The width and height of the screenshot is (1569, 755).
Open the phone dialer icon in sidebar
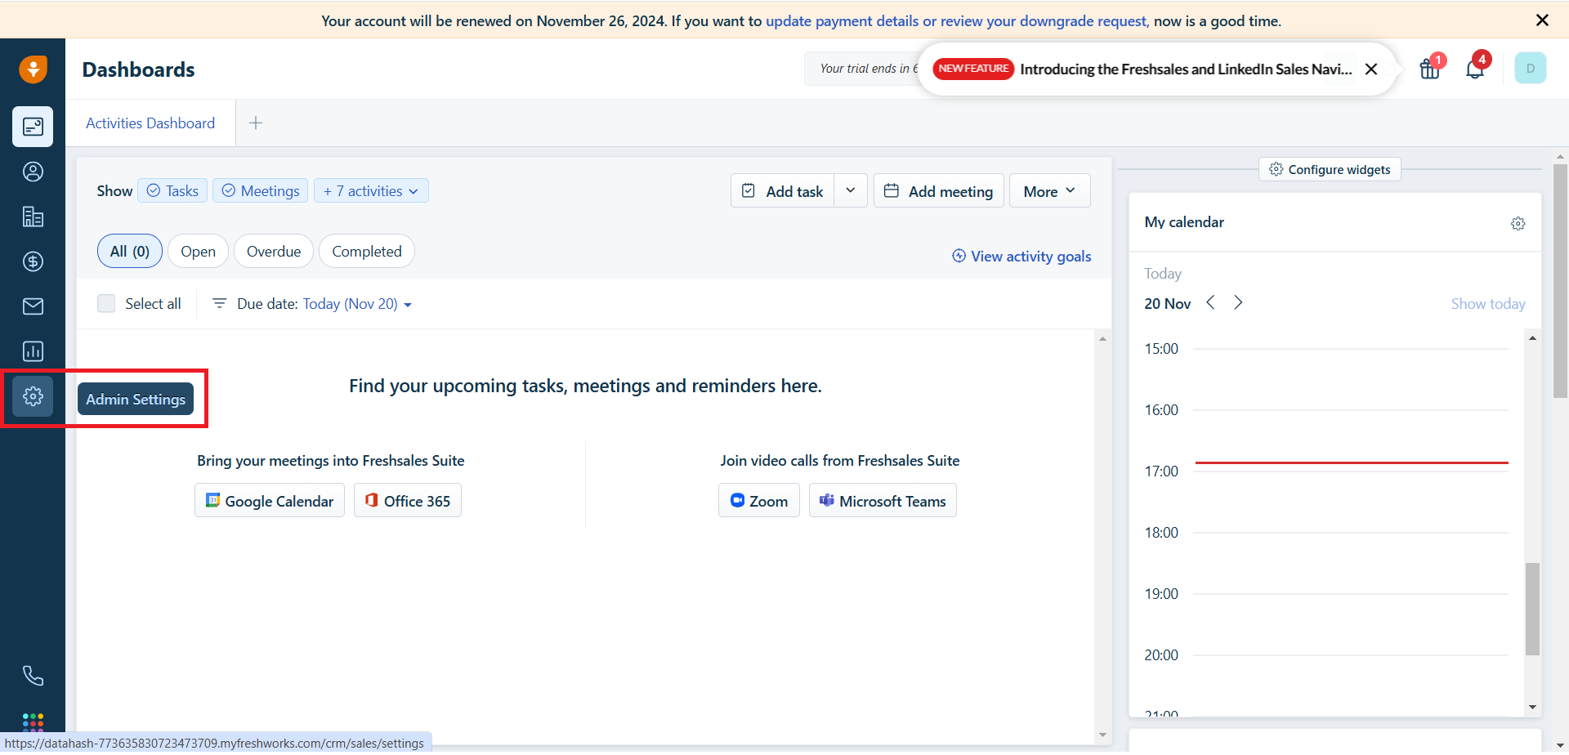[x=33, y=676]
